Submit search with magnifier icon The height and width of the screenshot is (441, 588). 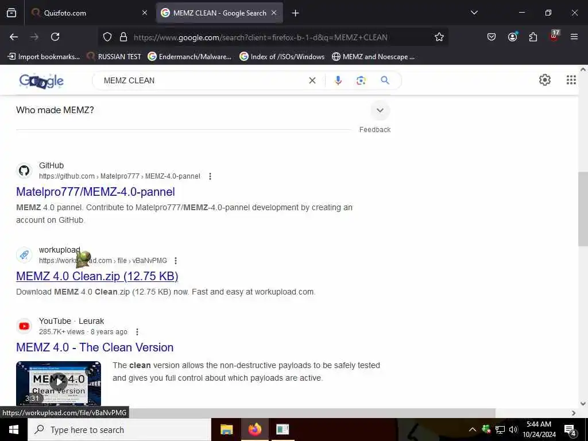[385, 80]
